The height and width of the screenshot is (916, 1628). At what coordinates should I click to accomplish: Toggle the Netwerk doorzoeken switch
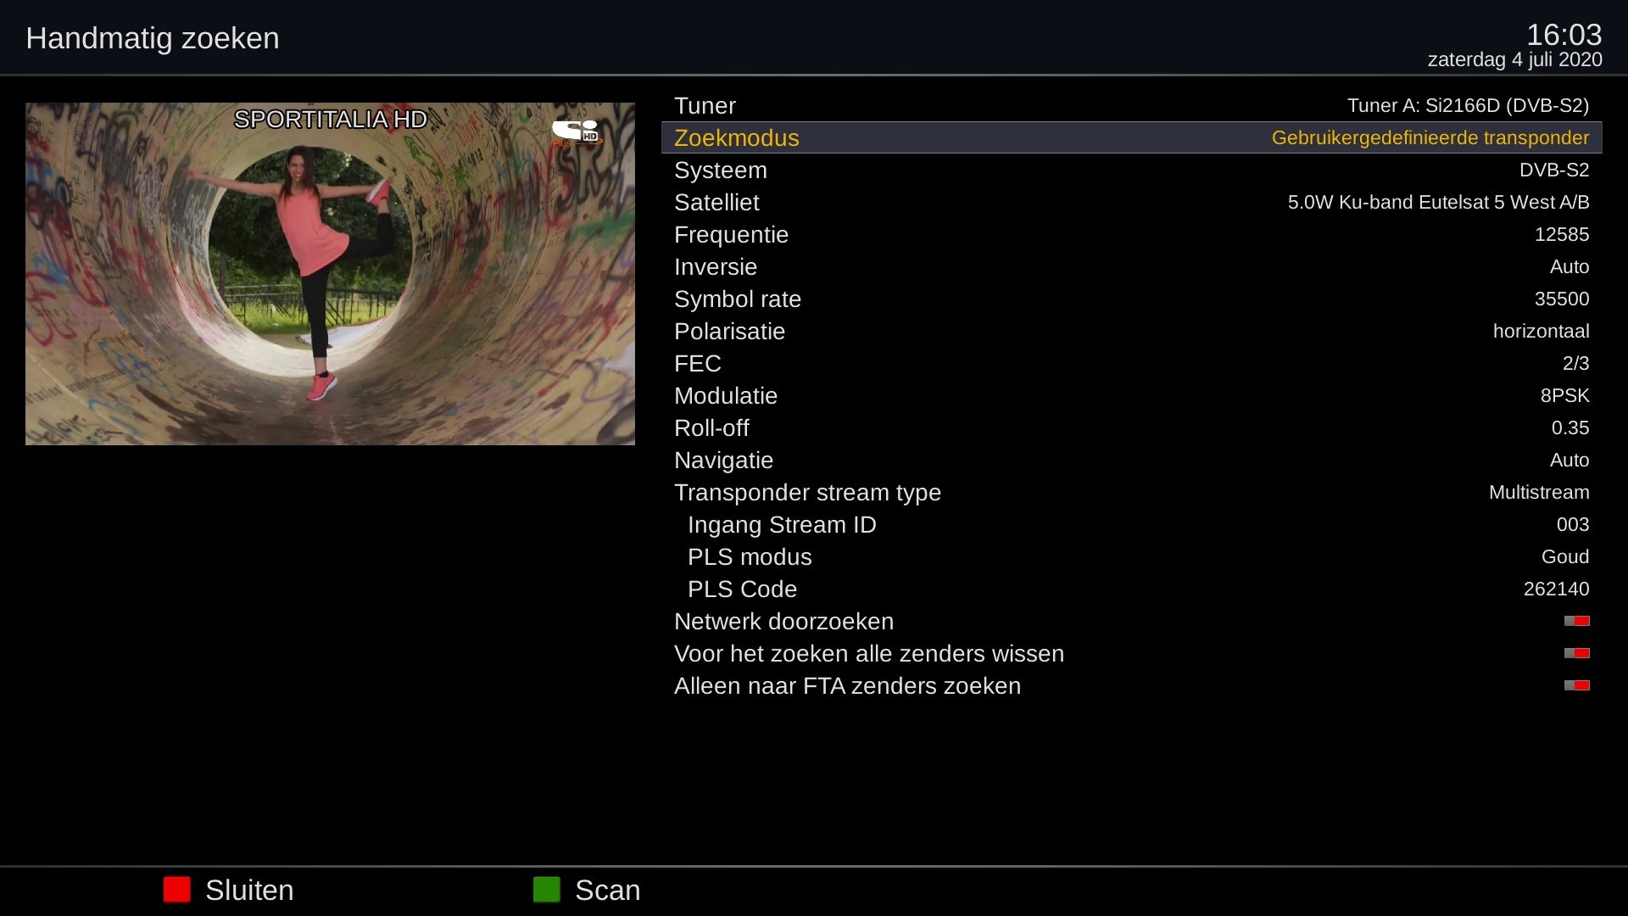(1576, 621)
